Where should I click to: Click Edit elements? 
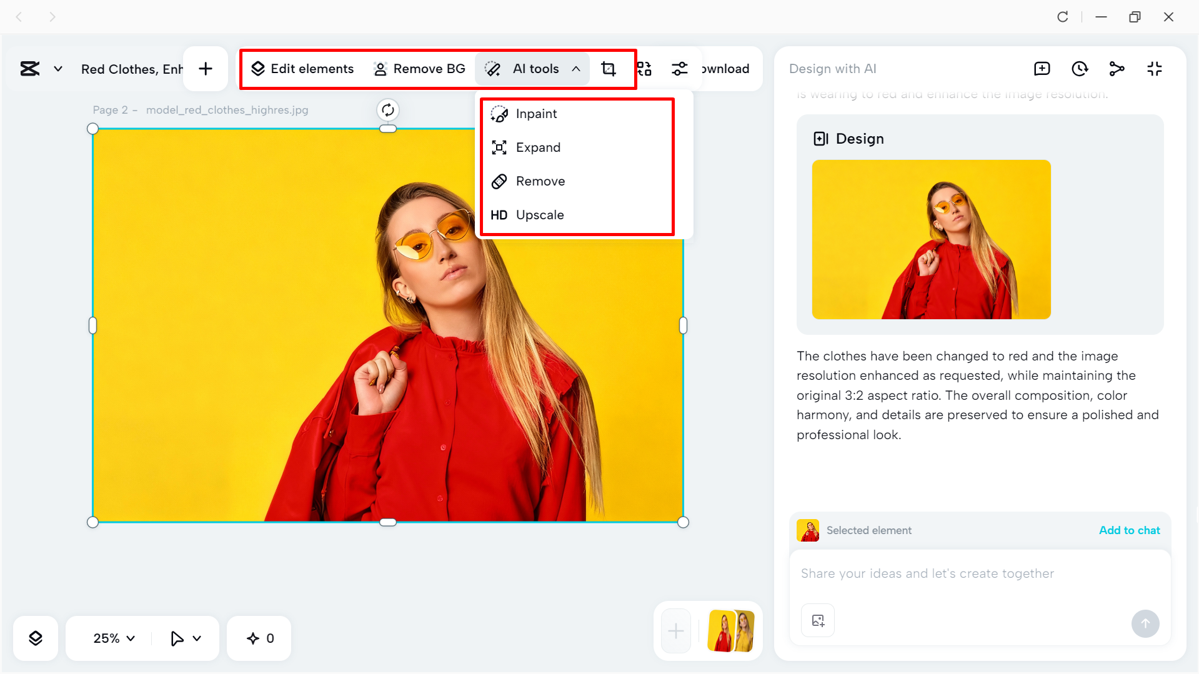point(302,69)
